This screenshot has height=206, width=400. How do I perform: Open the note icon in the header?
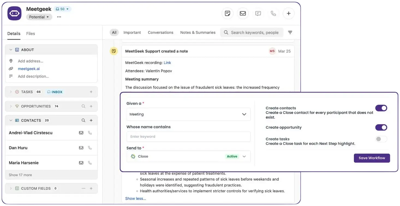click(x=228, y=13)
